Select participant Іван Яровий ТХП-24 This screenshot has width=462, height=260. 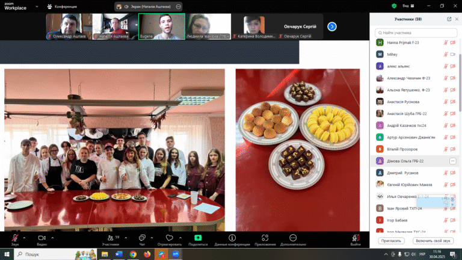415,208
